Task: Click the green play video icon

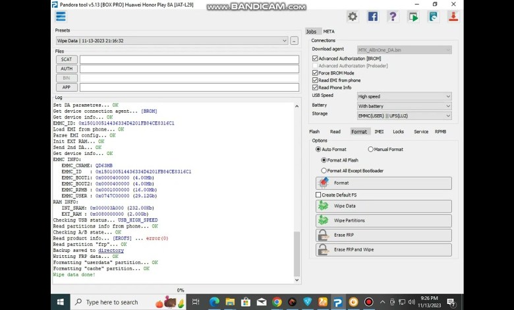Action: pyautogui.click(x=413, y=16)
